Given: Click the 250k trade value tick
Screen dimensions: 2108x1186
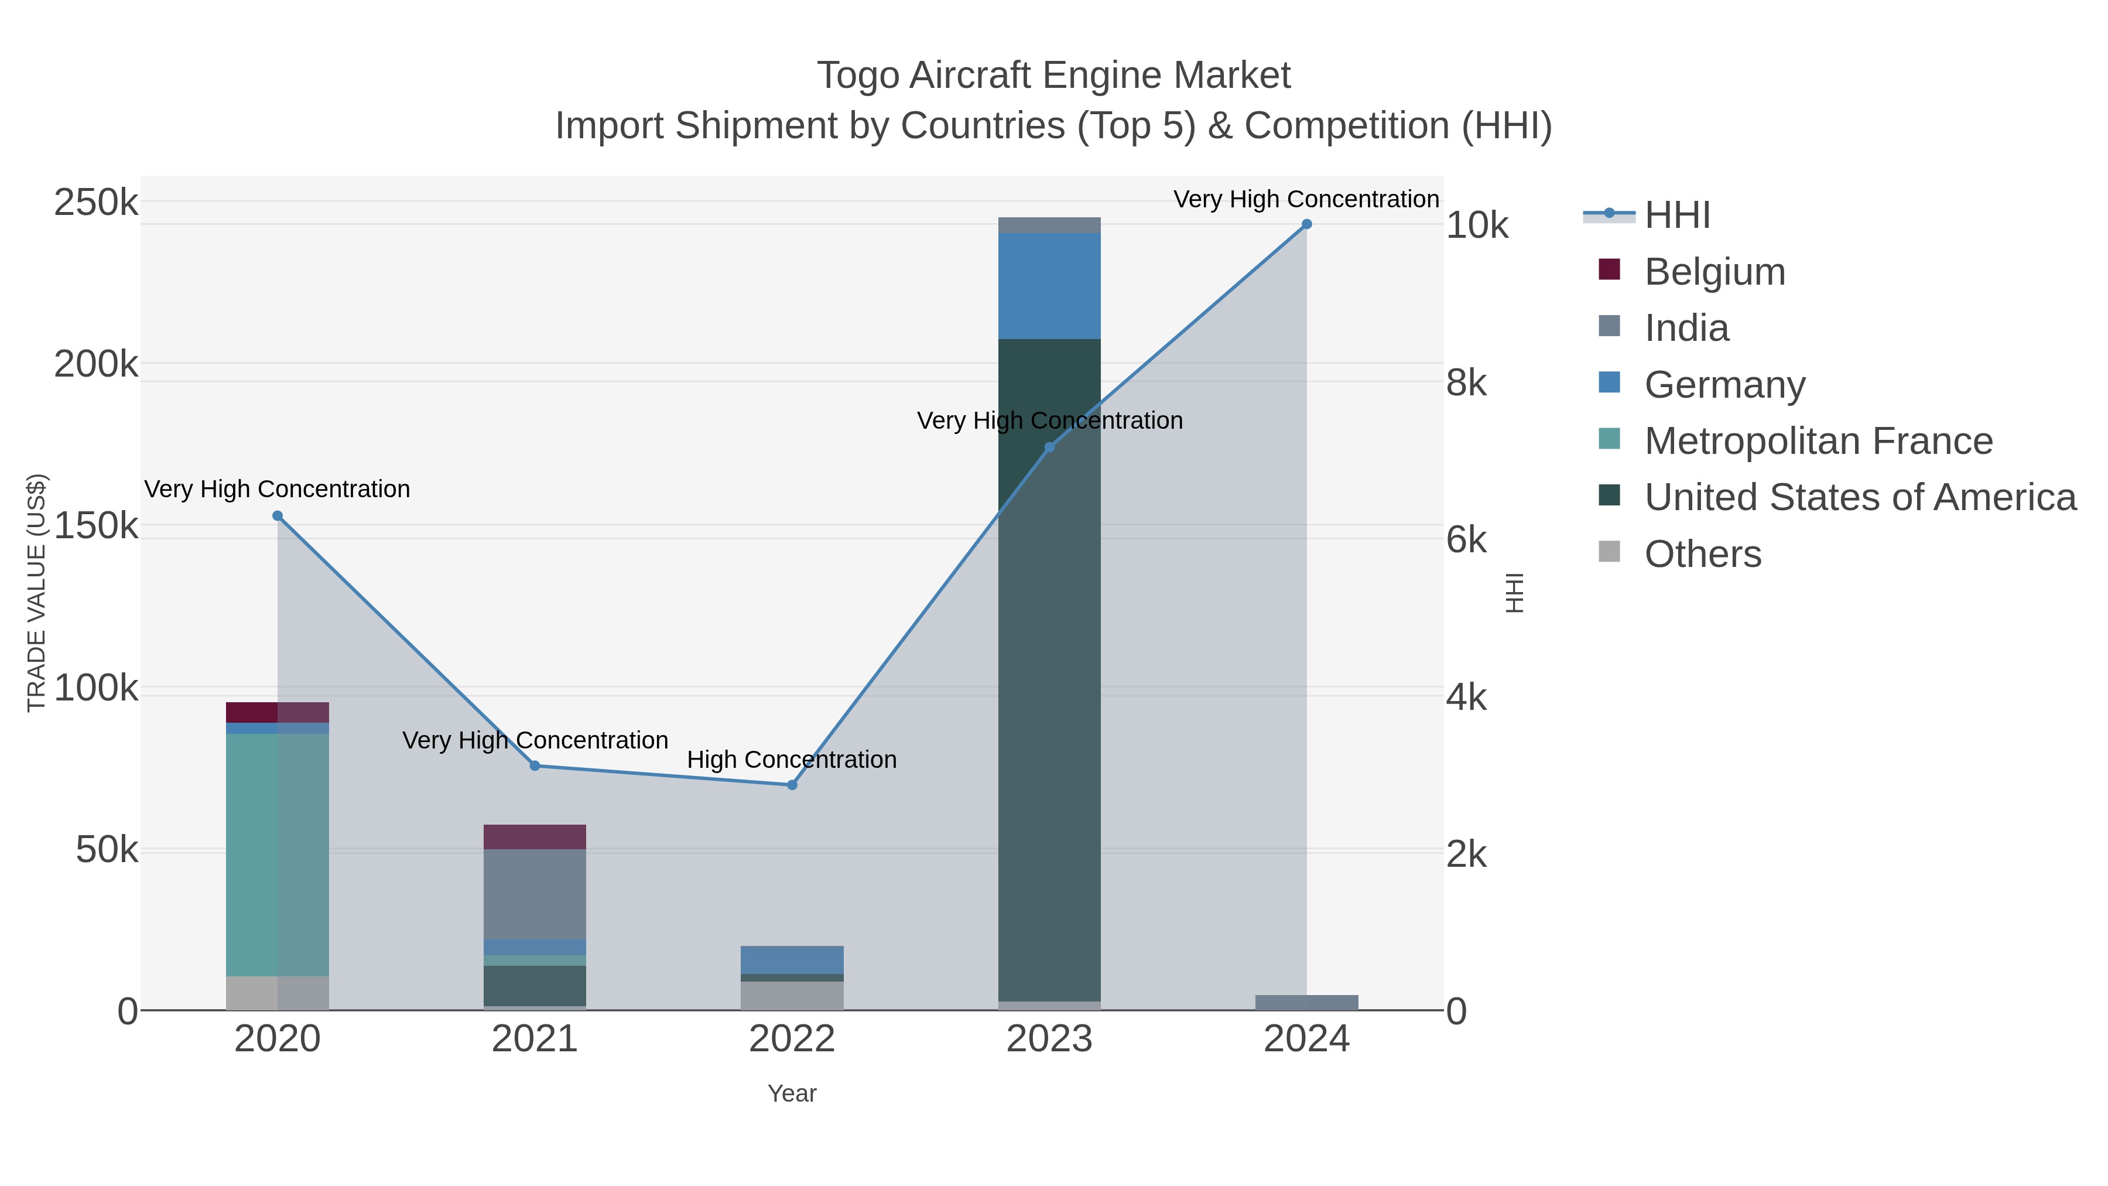Looking at the screenshot, I should pyautogui.click(x=97, y=202).
